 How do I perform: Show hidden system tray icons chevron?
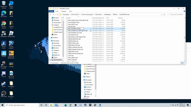[x=170, y=105]
